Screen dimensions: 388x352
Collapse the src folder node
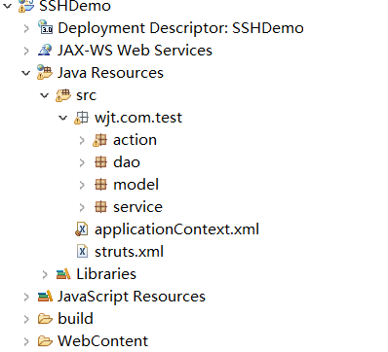pos(45,95)
